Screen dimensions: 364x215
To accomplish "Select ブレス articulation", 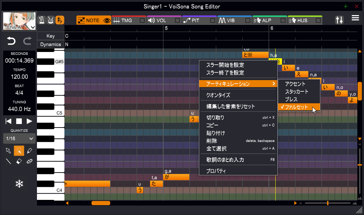I will coord(299,99).
